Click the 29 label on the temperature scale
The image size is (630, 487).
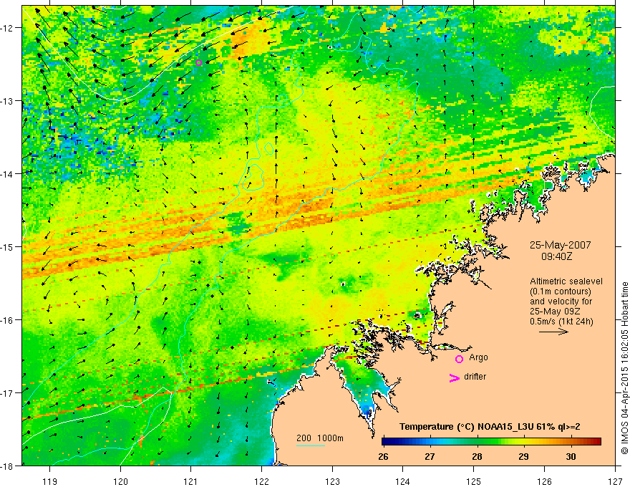pyautogui.click(x=523, y=456)
